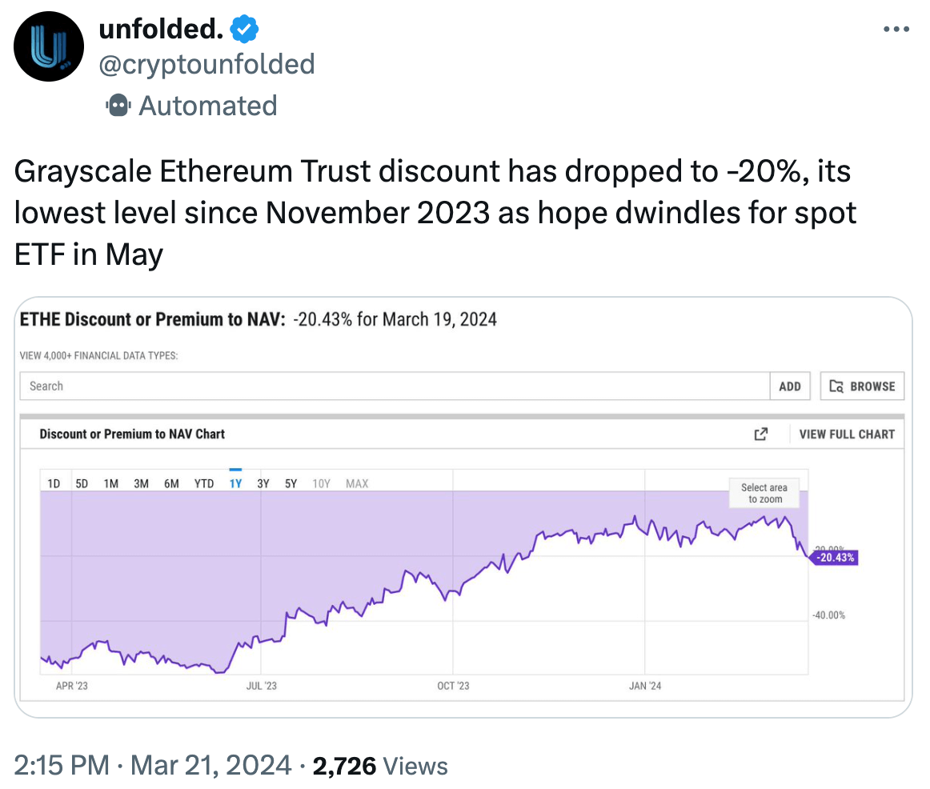Expand the 3M range selector

coord(142,483)
